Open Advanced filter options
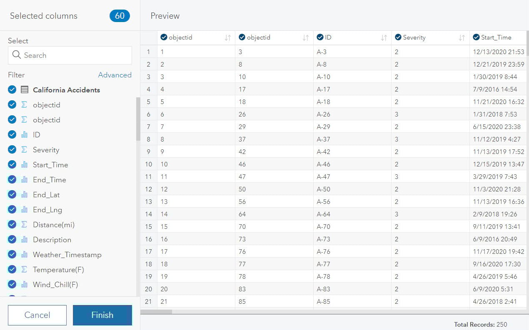Image resolution: width=529 pixels, height=330 pixels. pyautogui.click(x=115, y=75)
